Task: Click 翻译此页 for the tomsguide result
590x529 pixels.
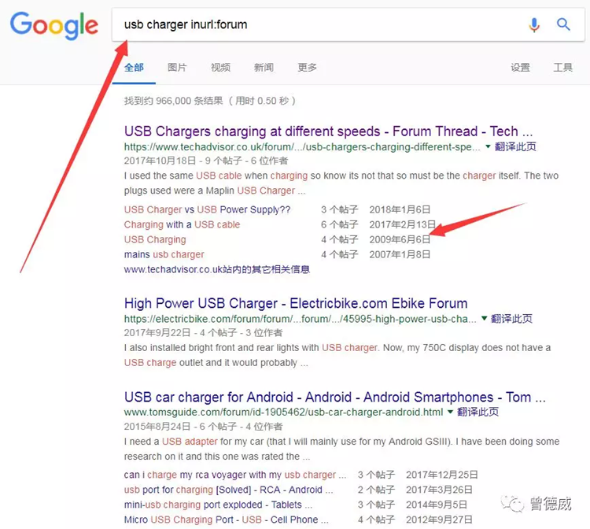Action: coord(478,412)
